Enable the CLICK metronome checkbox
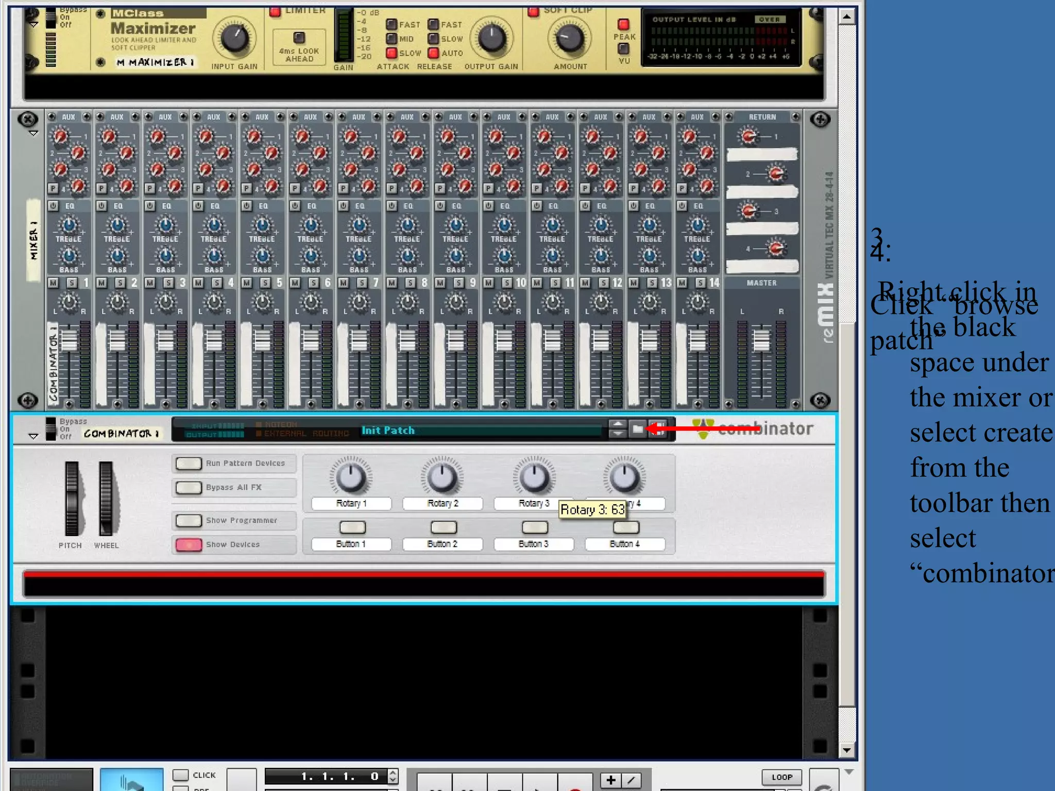Viewport: 1055px width, 791px height. coord(180,775)
